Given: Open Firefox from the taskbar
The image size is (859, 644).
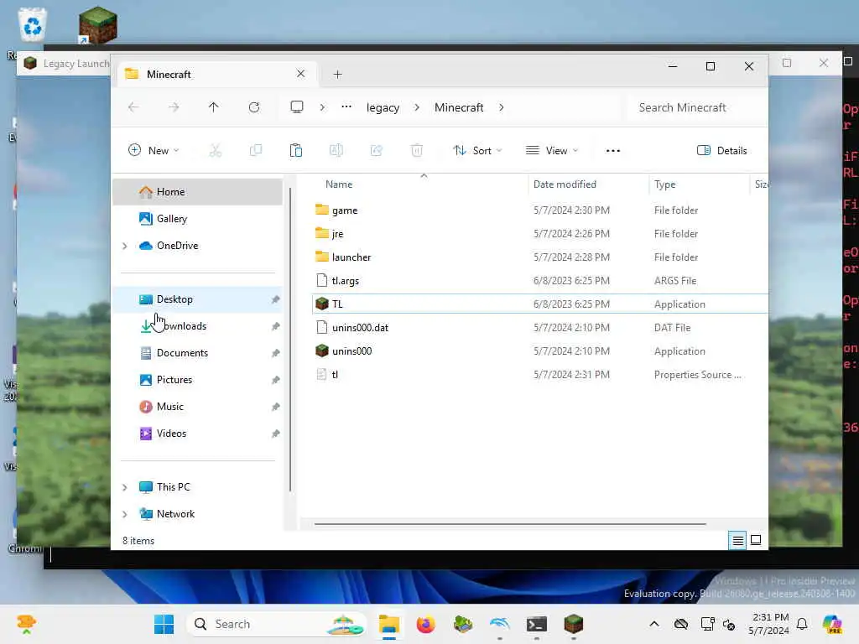Looking at the screenshot, I should (425, 624).
